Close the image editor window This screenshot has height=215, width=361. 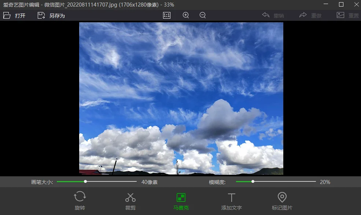356,4
